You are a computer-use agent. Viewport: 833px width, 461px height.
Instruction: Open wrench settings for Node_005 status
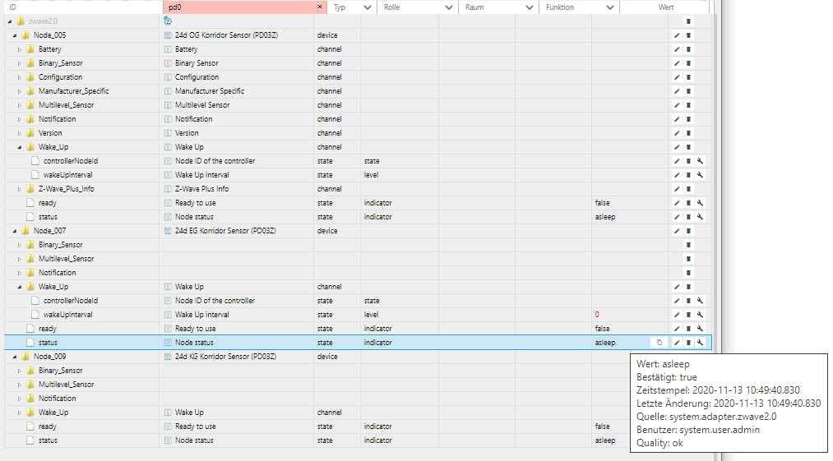pos(700,217)
